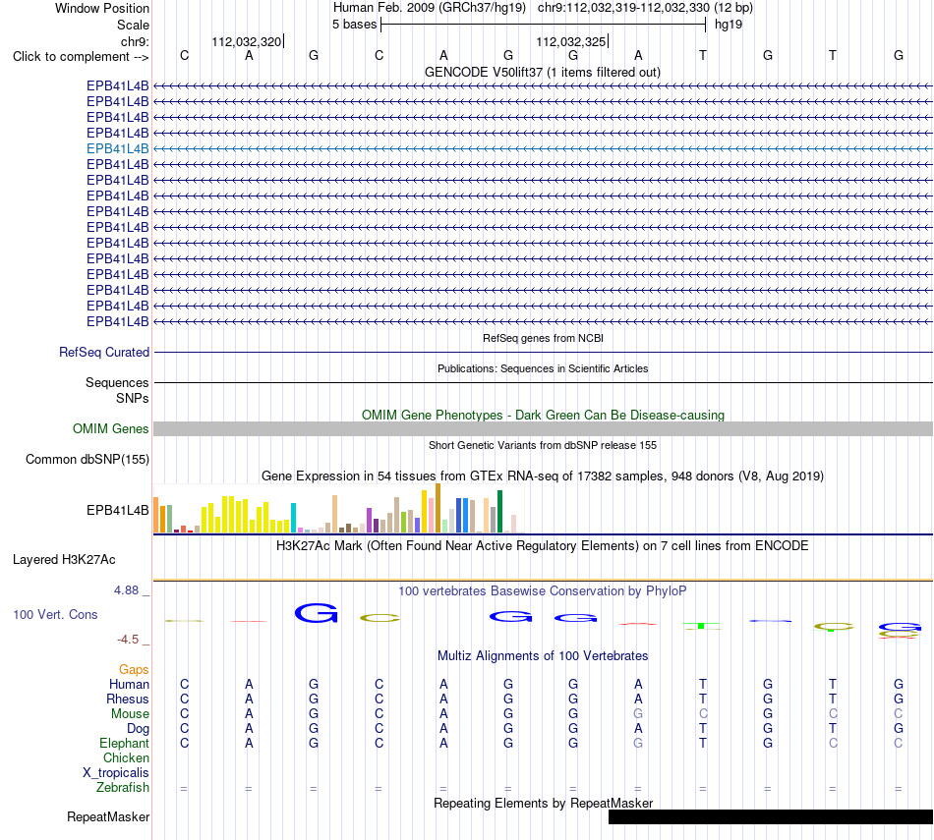This screenshot has height=840, width=934.
Task: Click the SNPs label under Sequences
Action: click(x=133, y=398)
